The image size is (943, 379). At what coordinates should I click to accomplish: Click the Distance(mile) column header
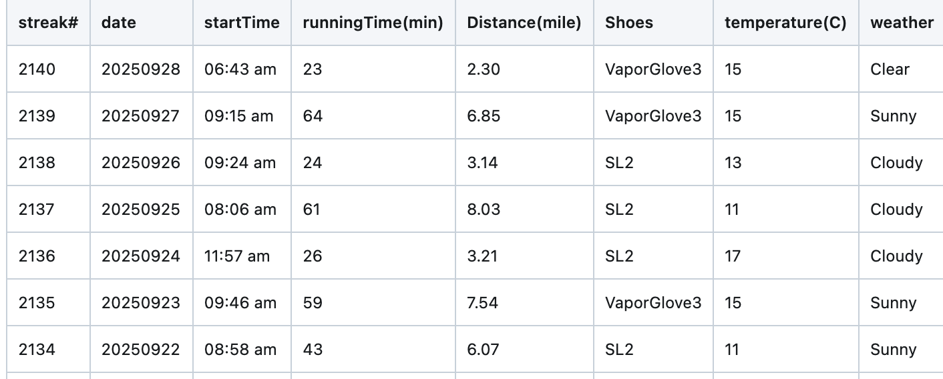[x=524, y=23]
